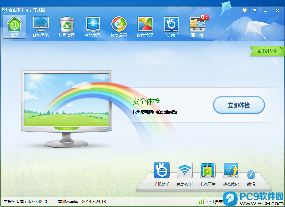Open the title bar dropdown menu
Viewport: 285px width, 207px height.
pos(255,10)
